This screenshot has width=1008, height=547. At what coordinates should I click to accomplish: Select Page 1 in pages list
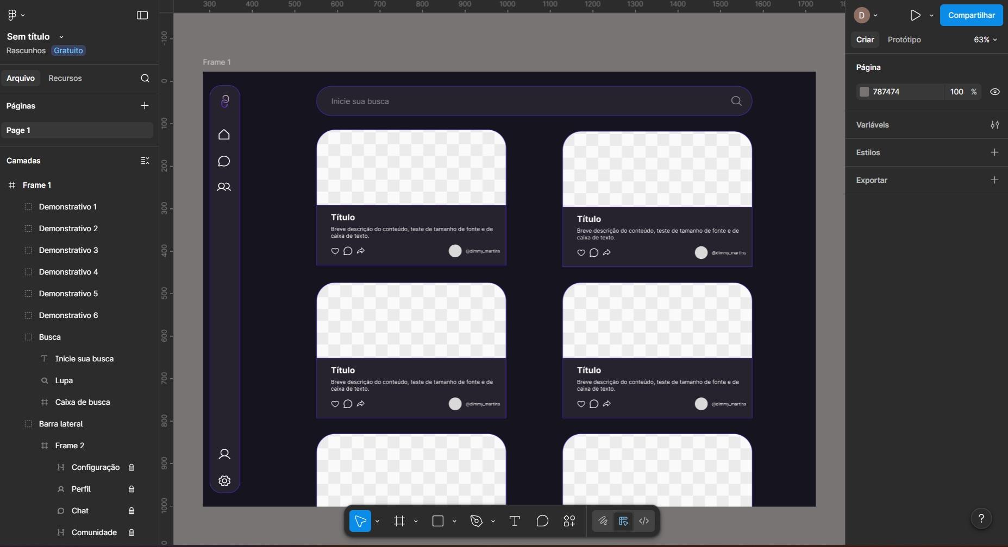(x=77, y=130)
